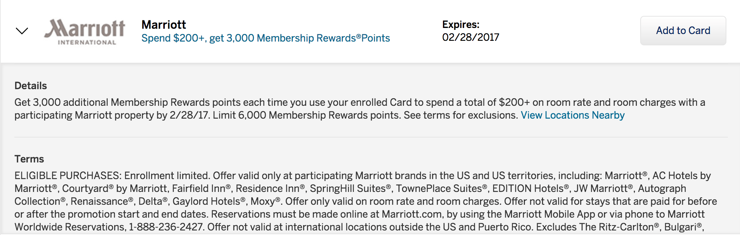Image resolution: width=740 pixels, height=235 pixels.
Task: Click the Terms section heading
Action: coord(29,159)
